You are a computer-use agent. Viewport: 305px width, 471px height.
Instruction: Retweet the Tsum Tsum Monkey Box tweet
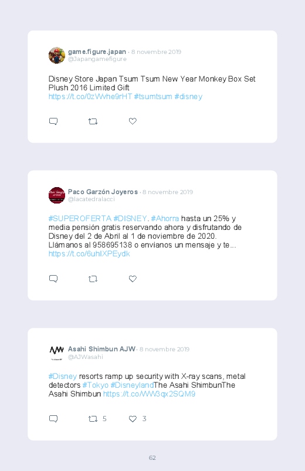pyautogui.click(x=93, y=121)
